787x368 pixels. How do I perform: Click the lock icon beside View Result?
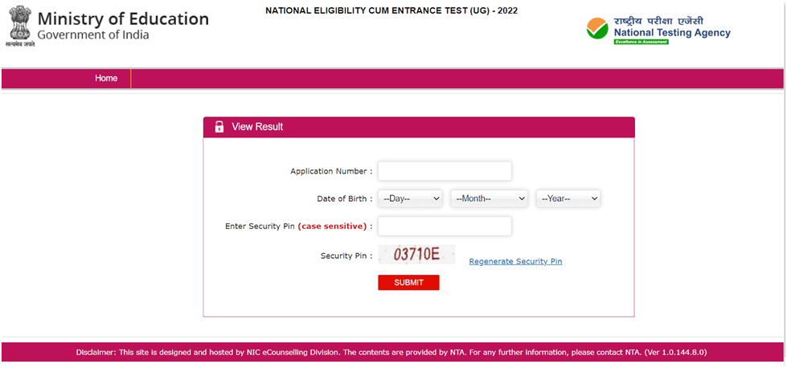tap(219, 127)
